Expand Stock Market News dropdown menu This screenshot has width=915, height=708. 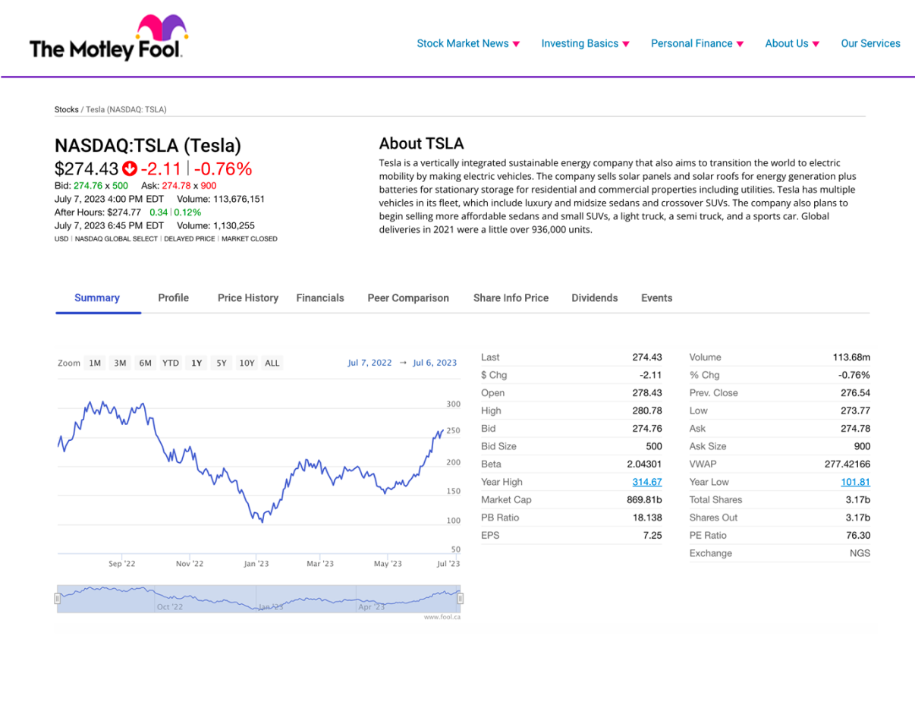(x=468, y=43)
